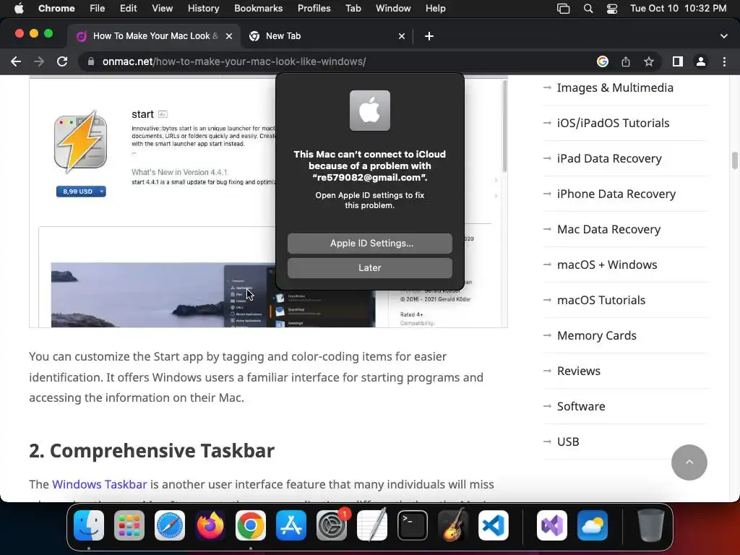740x555 pixels.
Task: Open iPad Data Recovery category
Action: tap(609, 158)
